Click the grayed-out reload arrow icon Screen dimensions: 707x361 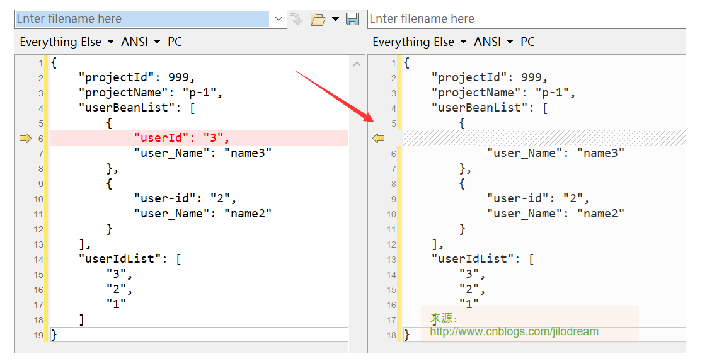click(297, 20)
